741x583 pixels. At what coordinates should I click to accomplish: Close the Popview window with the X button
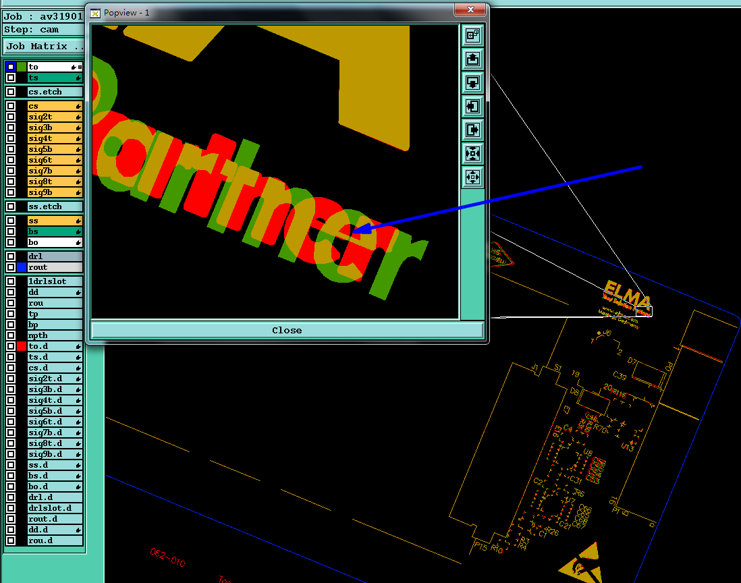tap(470, 9)
